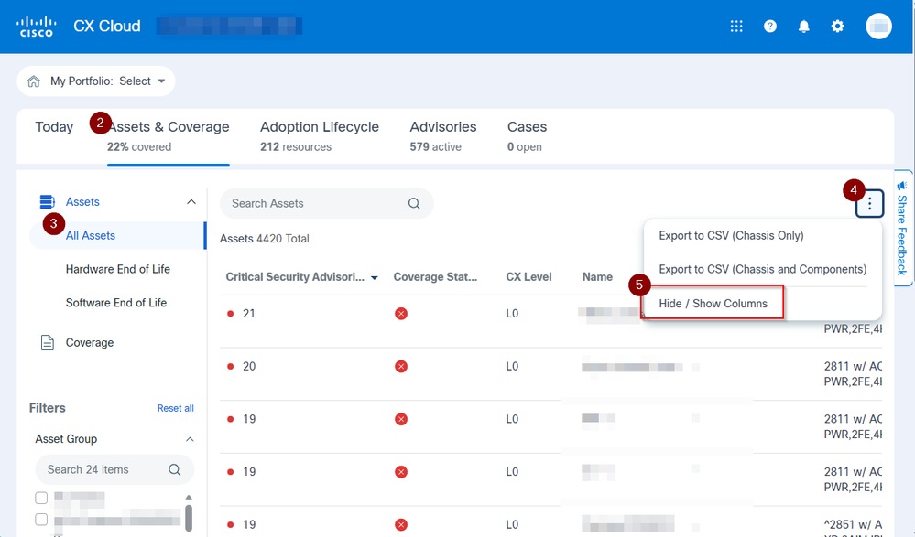Viewport: 915px width, 537px height.
Task: Collapse the Assets section chevron
Action: [x=191, y=202]
